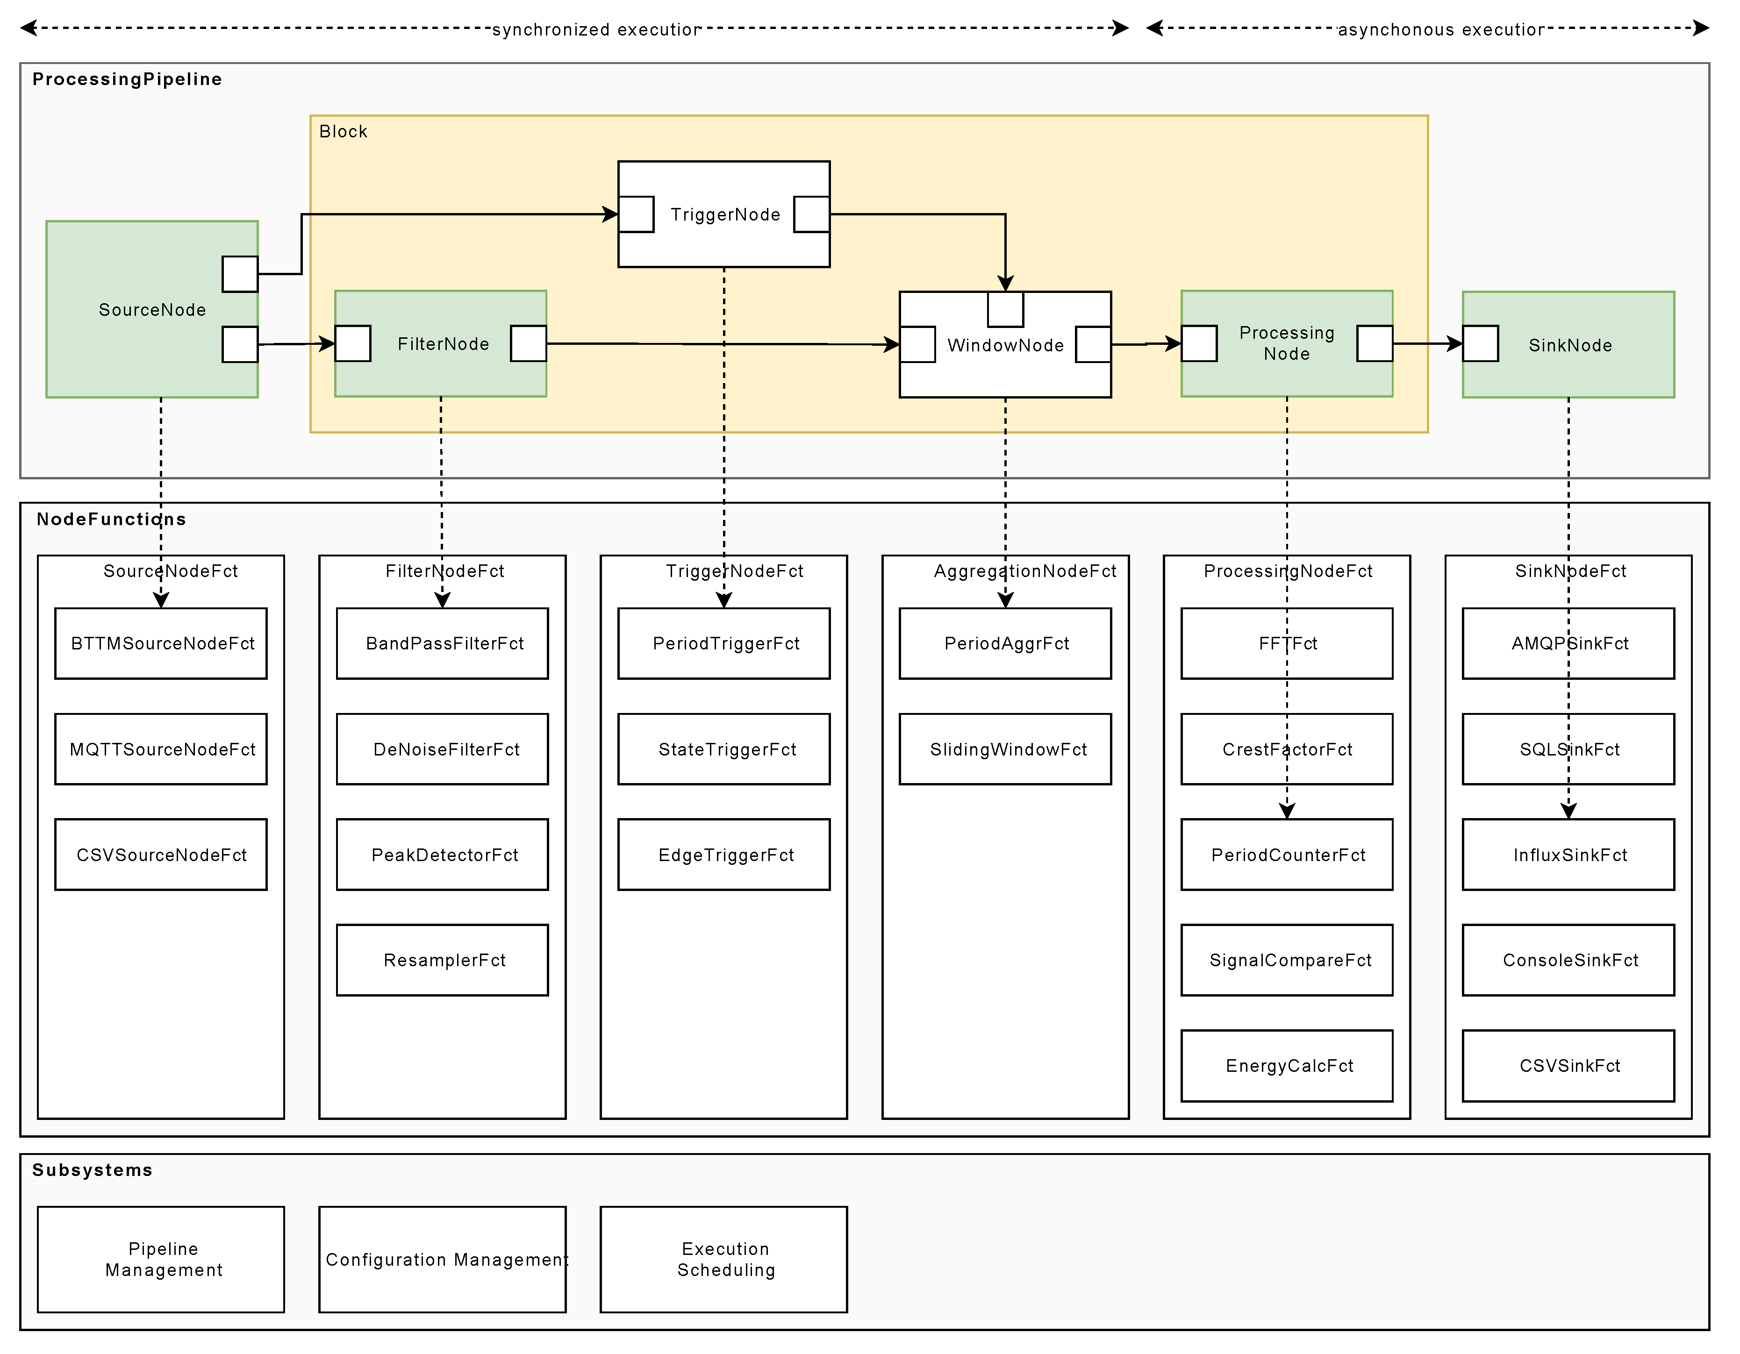Click the InfluxSinkFct box
This screenshot has width=1740, height=1354.
coord(1568,855)
